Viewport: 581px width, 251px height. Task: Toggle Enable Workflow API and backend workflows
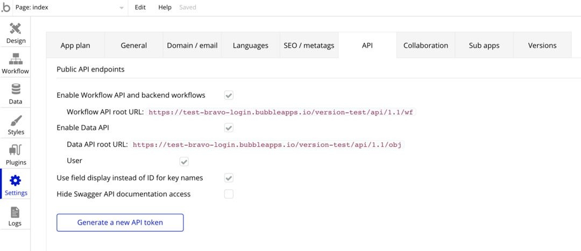pos(229,96)
